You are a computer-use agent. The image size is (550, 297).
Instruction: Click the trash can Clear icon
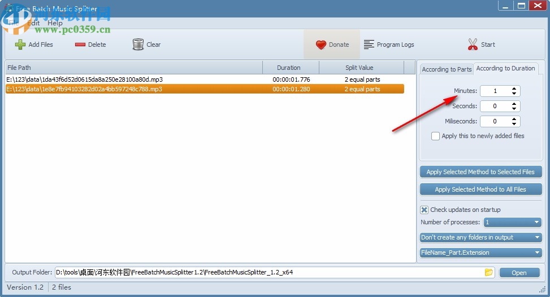point(138,45)
